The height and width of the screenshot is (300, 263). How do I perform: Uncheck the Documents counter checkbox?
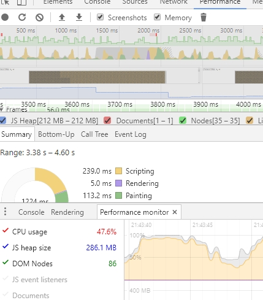(107, 120)
